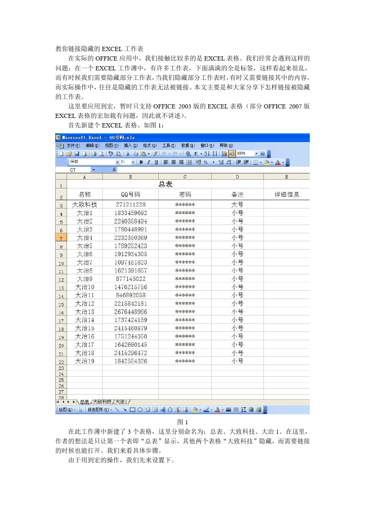Open the 插入 Insert menu
The width and height of the screenshot is (365, 516).
click(131, 146)
